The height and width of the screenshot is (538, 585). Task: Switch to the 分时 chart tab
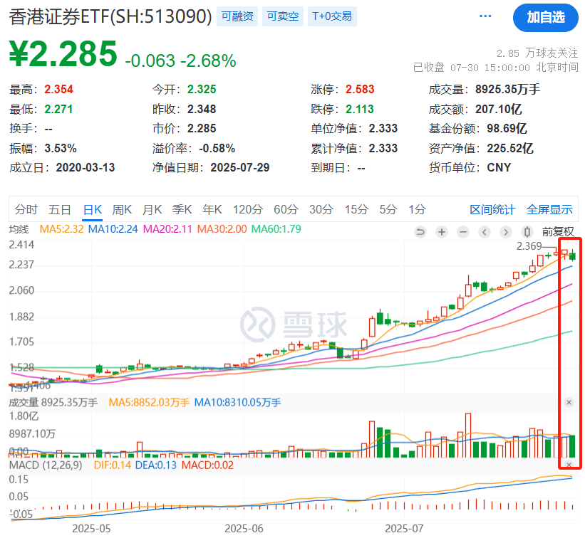tap(26, 210)
